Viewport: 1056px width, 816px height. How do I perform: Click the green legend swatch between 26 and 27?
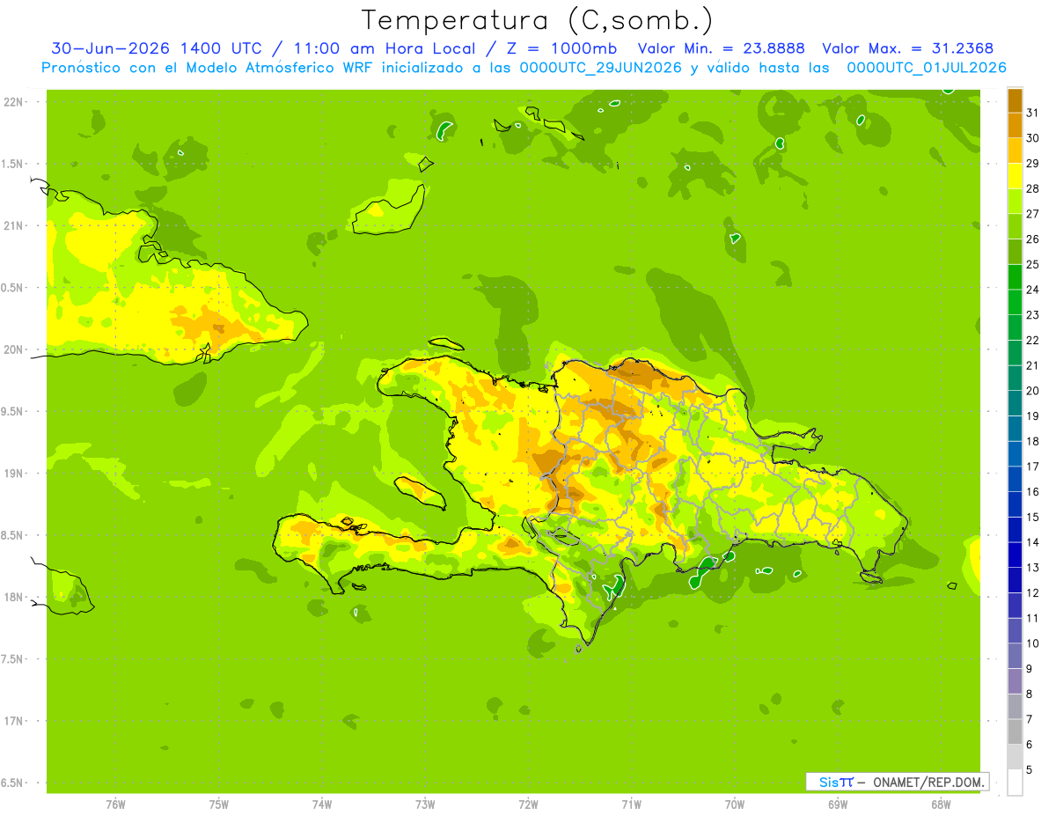pos(1015,226)
